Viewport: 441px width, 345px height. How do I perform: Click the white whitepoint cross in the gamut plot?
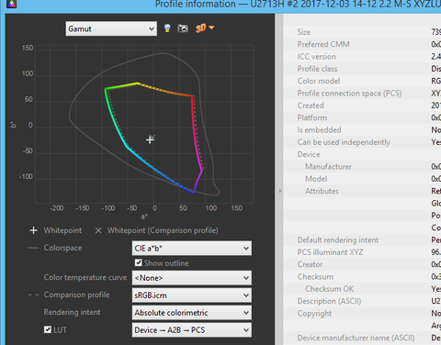[150, 140]
